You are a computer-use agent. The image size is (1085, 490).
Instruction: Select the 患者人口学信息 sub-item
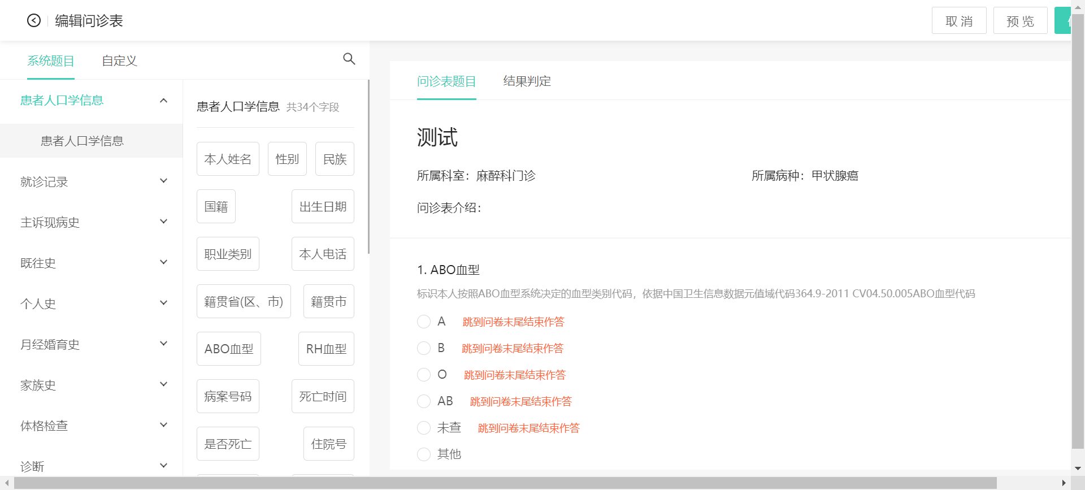92,141
